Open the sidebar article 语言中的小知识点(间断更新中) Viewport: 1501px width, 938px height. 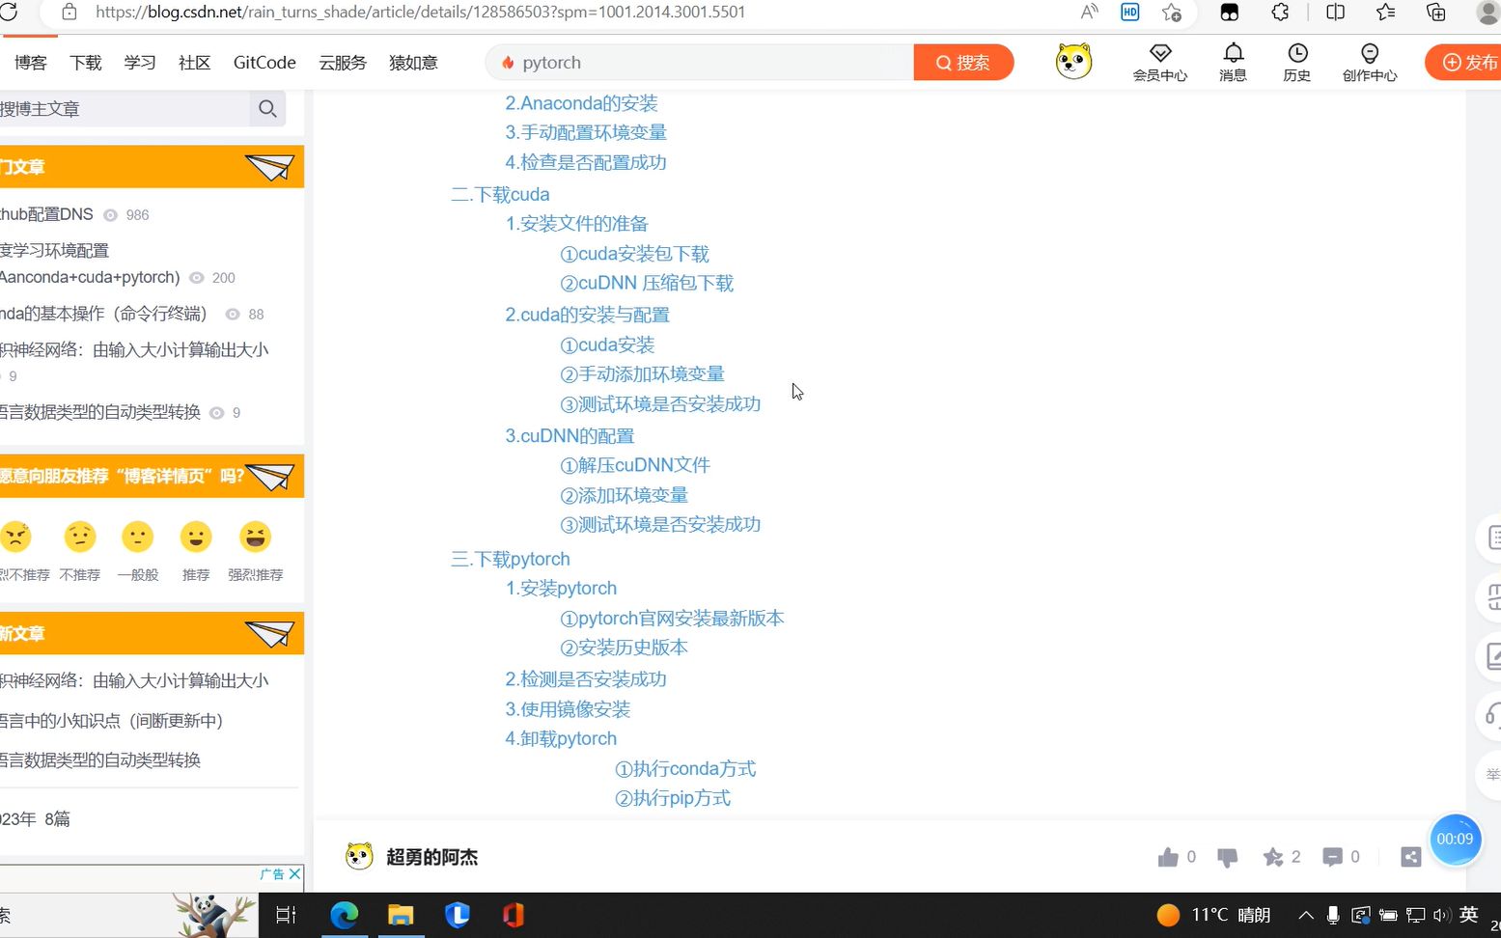(112, 721)
